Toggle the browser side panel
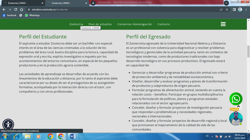Viewport: 250px width, 140px height. (x=234, y=9)
